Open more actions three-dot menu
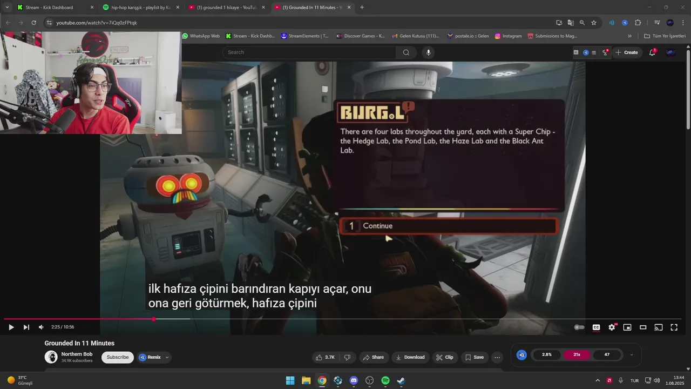691x389 pixels. [x=497, y=357]
